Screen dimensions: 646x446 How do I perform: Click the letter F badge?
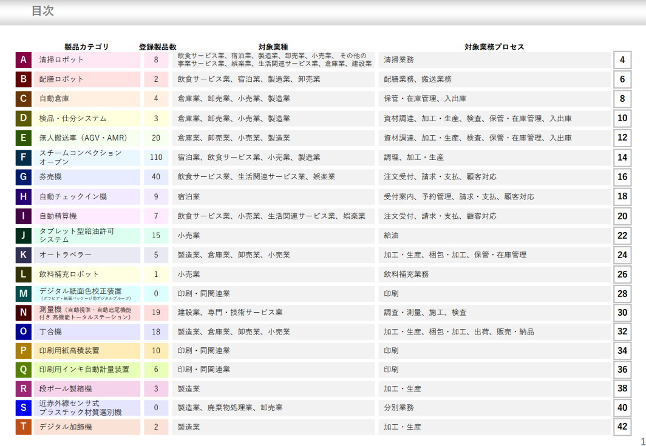tap(24, 158)
